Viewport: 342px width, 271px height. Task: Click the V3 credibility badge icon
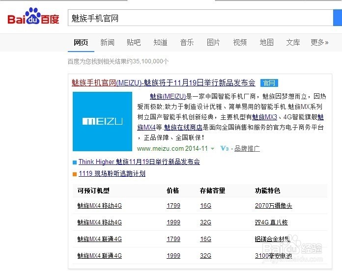(x=225, y=149)
